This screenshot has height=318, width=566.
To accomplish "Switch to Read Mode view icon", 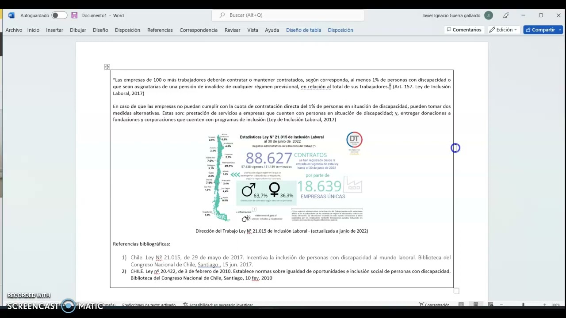I will [x=461, y=305].
